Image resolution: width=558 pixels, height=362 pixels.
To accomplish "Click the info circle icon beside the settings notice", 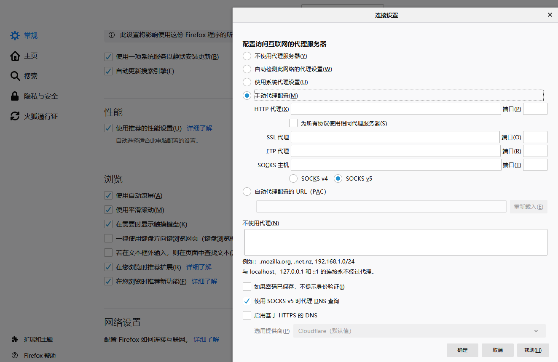I will [111, 35].
